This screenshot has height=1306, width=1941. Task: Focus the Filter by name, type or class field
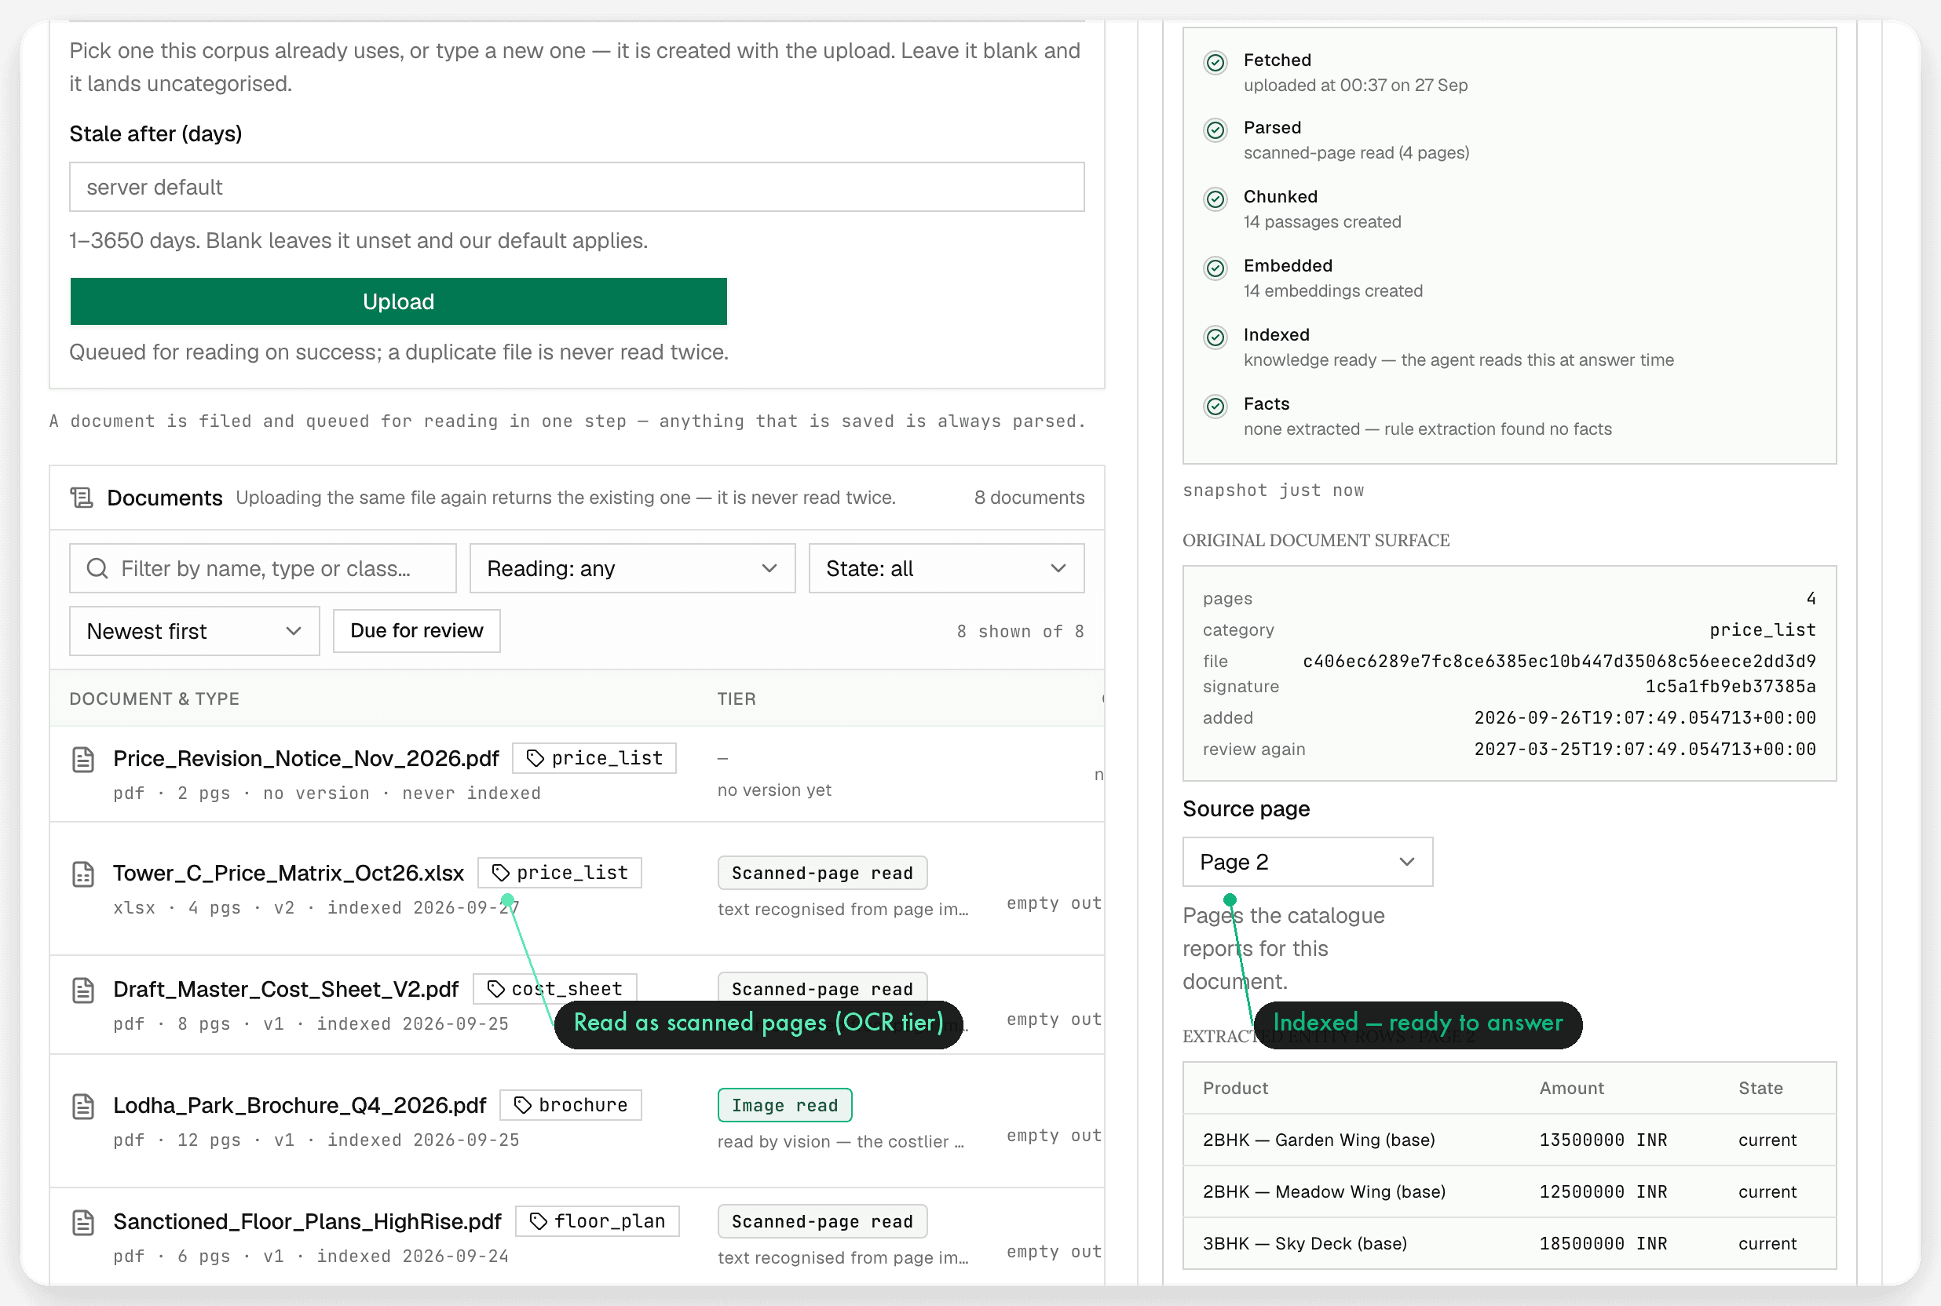click(262, 568)
